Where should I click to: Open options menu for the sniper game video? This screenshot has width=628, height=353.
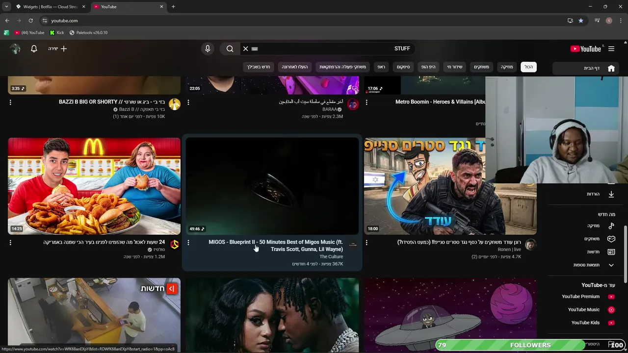pyautogui.click(x=366, y=243)
